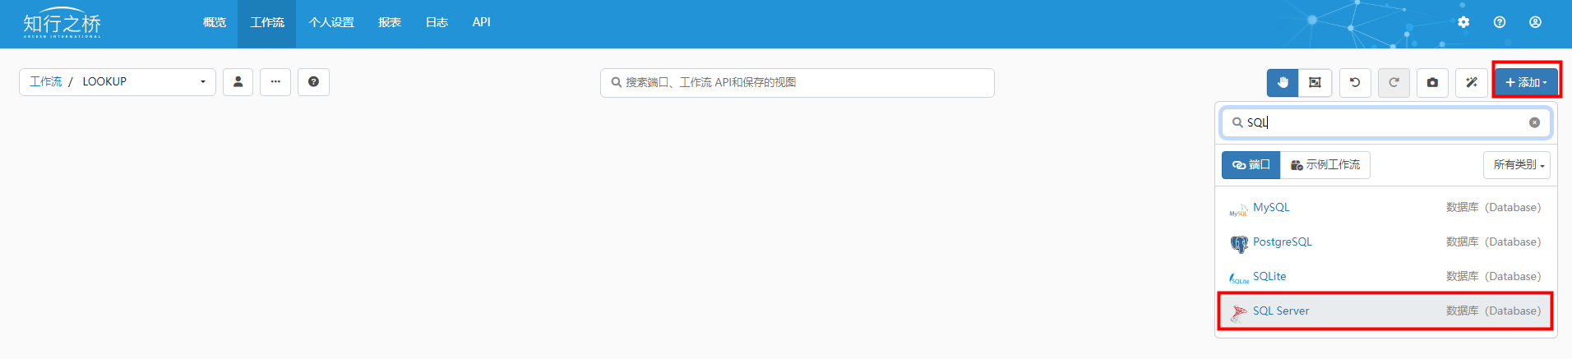Clear the SQL search field

coord(1534,122)
